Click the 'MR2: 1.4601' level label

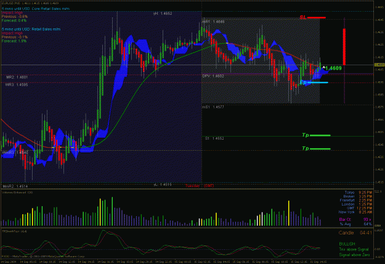(x=17, y=78)
